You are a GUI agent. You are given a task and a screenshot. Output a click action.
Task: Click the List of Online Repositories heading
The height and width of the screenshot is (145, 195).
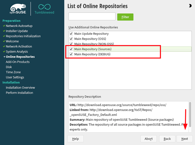click(x=97, y=6)
